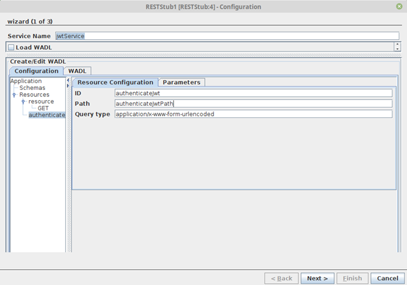Collapse the Resources tree node
This screenshot has width=407, height=285.
coord(15,95)
